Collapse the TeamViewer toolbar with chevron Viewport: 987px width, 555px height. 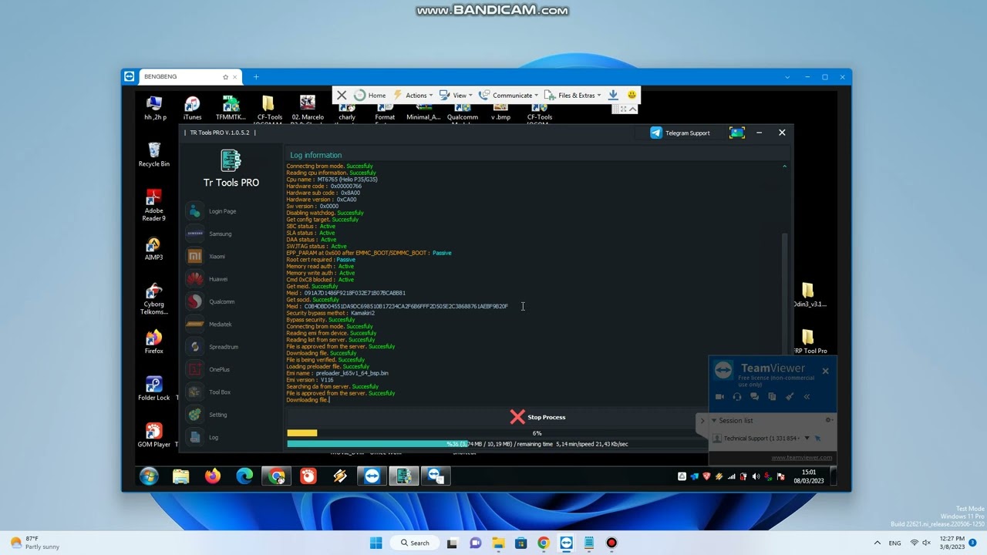tap(633, 109)
